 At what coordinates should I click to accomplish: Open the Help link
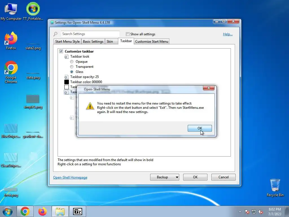point(228,34)
